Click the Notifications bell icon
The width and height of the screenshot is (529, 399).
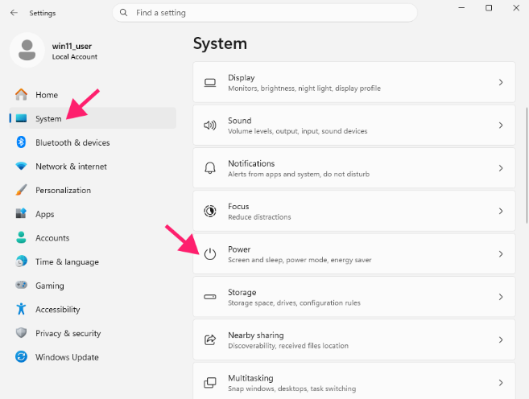tap(210, 168)
